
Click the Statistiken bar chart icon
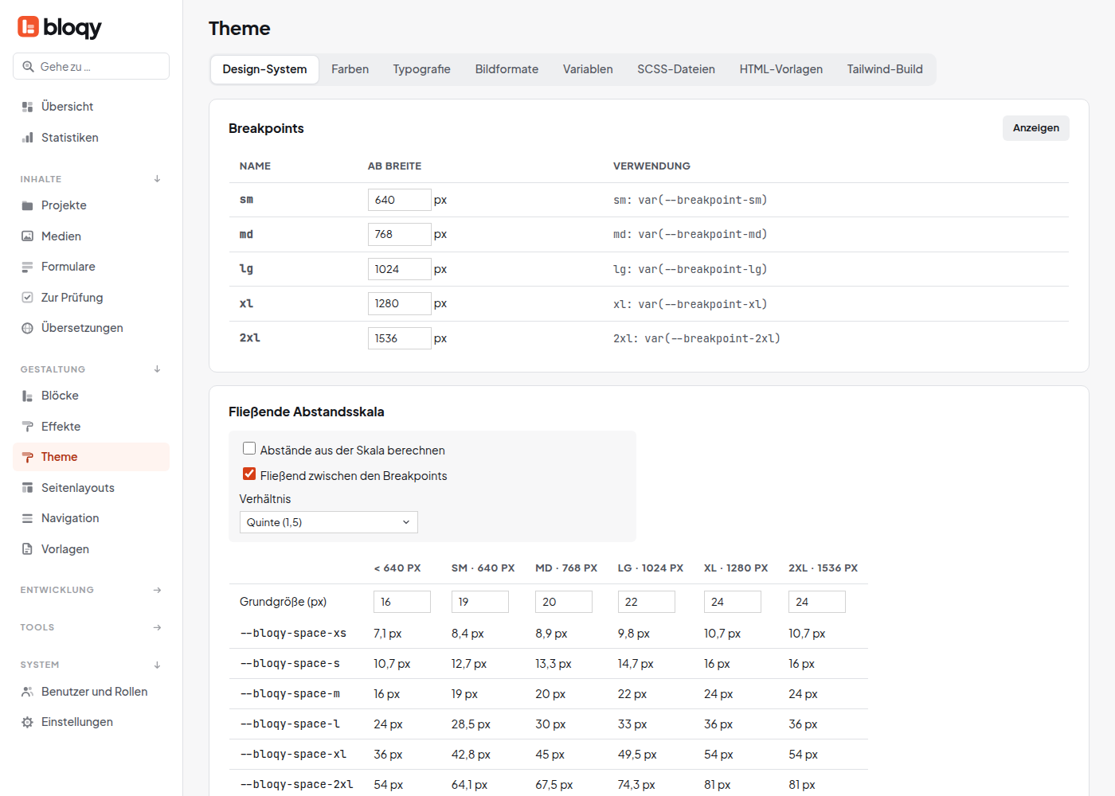pos(27,138)
